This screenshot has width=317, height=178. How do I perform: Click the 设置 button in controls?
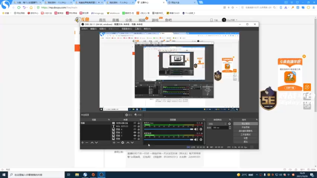tap(246, 138)
